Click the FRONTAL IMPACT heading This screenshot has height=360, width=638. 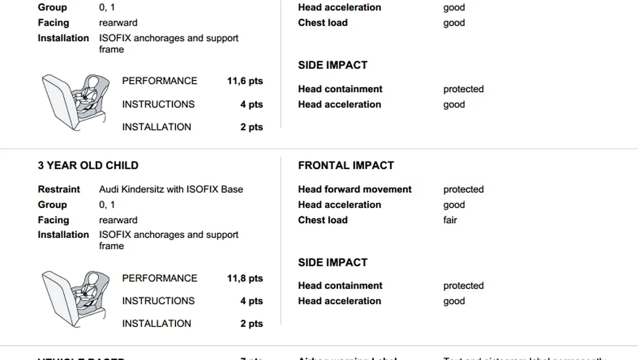[346, 166]
